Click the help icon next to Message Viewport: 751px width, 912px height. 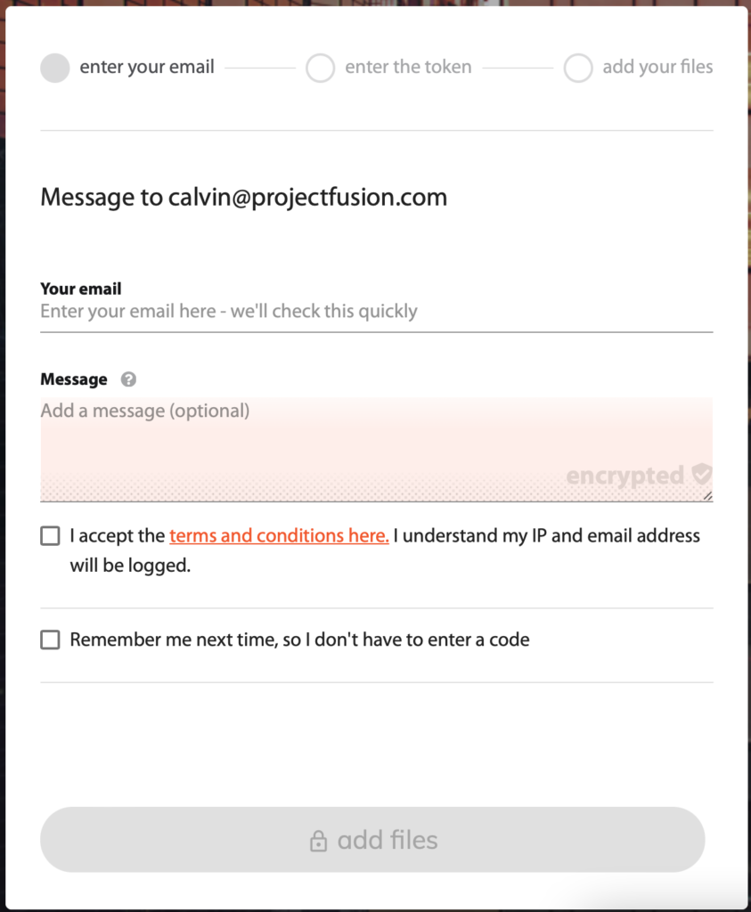128,379
